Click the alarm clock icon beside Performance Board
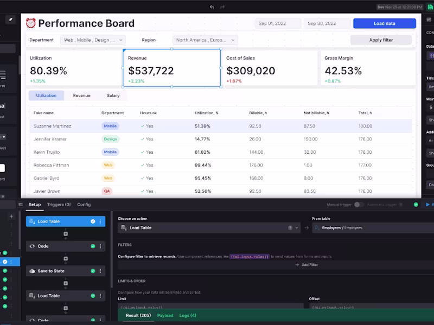 point(31,23)
